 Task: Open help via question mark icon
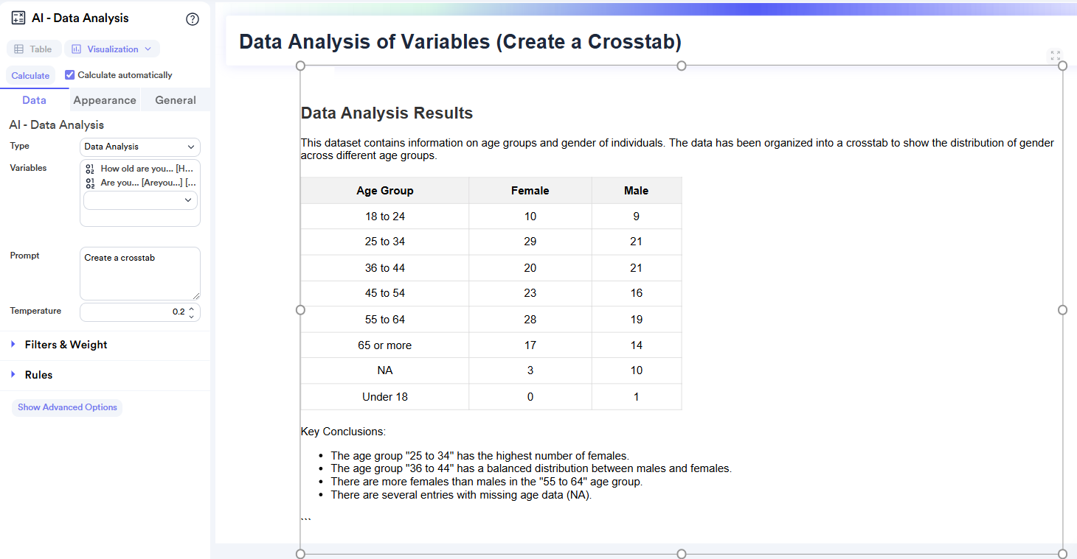click(x=193, y=19)
